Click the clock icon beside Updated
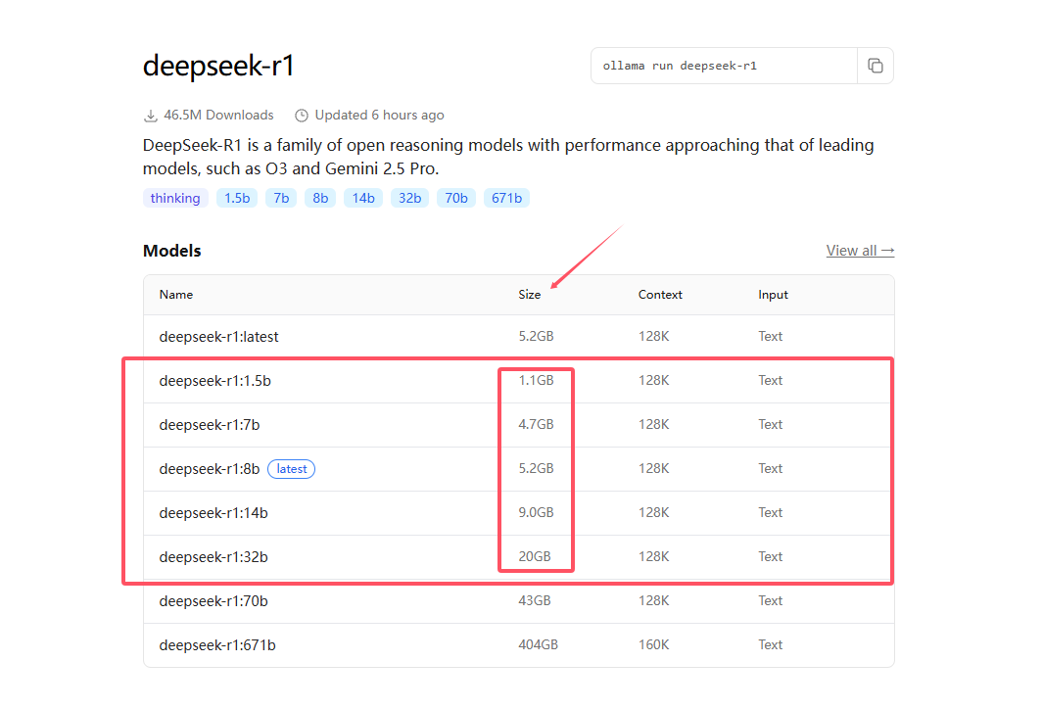The width and height of the screenshot is (1042, 709). coord(302,116)
